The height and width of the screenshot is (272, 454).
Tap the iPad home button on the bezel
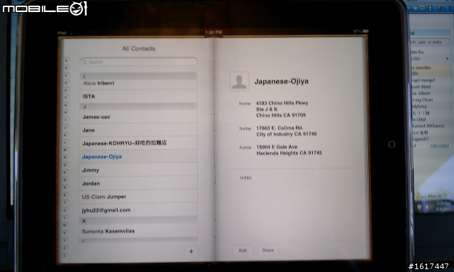(x=392, y=144)
